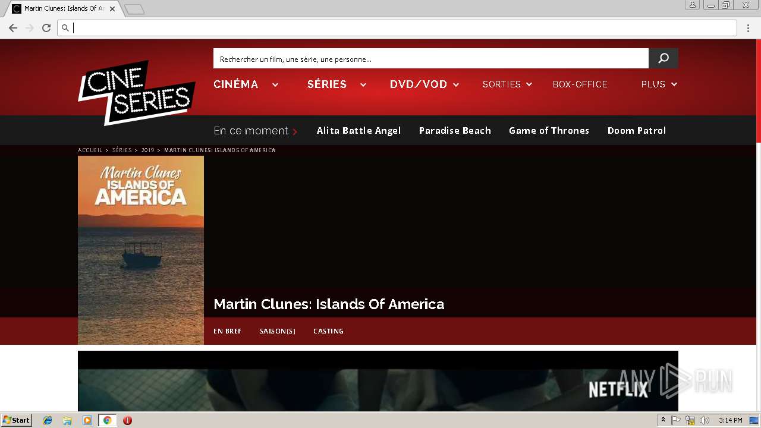Click the Netflix video banner
The image size is (761, 428).
coord(378,381)
